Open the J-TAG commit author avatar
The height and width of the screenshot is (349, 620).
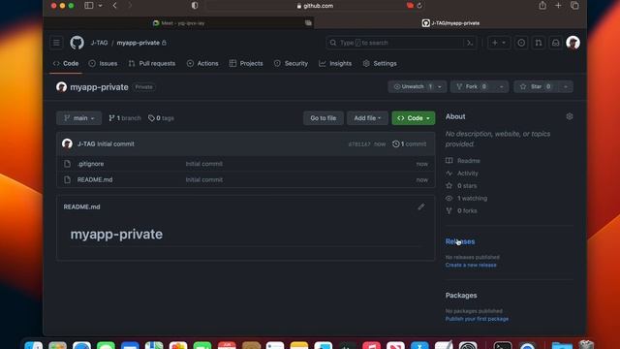(x=67, y=143)
